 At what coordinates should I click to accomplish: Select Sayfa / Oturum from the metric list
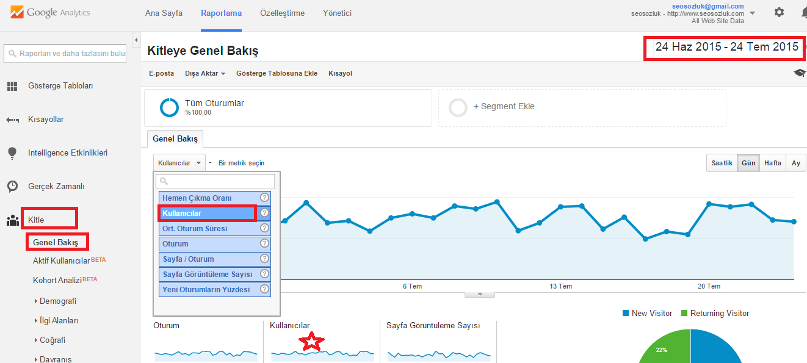click(209, 259)
